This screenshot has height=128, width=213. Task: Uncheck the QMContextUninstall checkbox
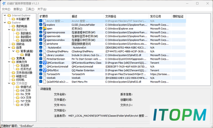point(41,66)
